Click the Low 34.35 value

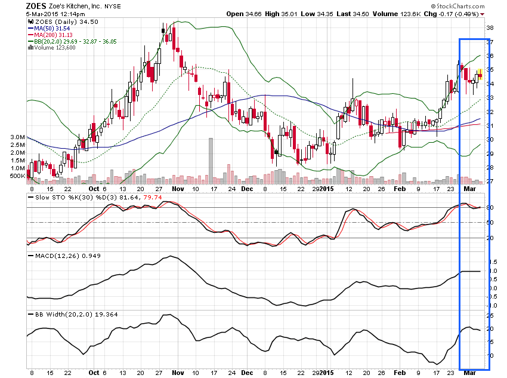317,14
